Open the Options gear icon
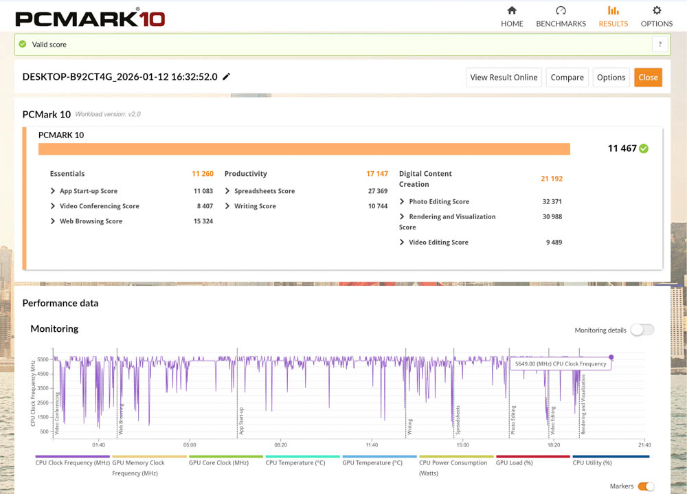This screenshot has height=494, width=687. click(657, 11)
